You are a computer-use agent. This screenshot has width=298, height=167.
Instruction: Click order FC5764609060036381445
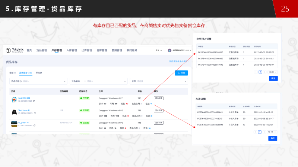(210, 112)
